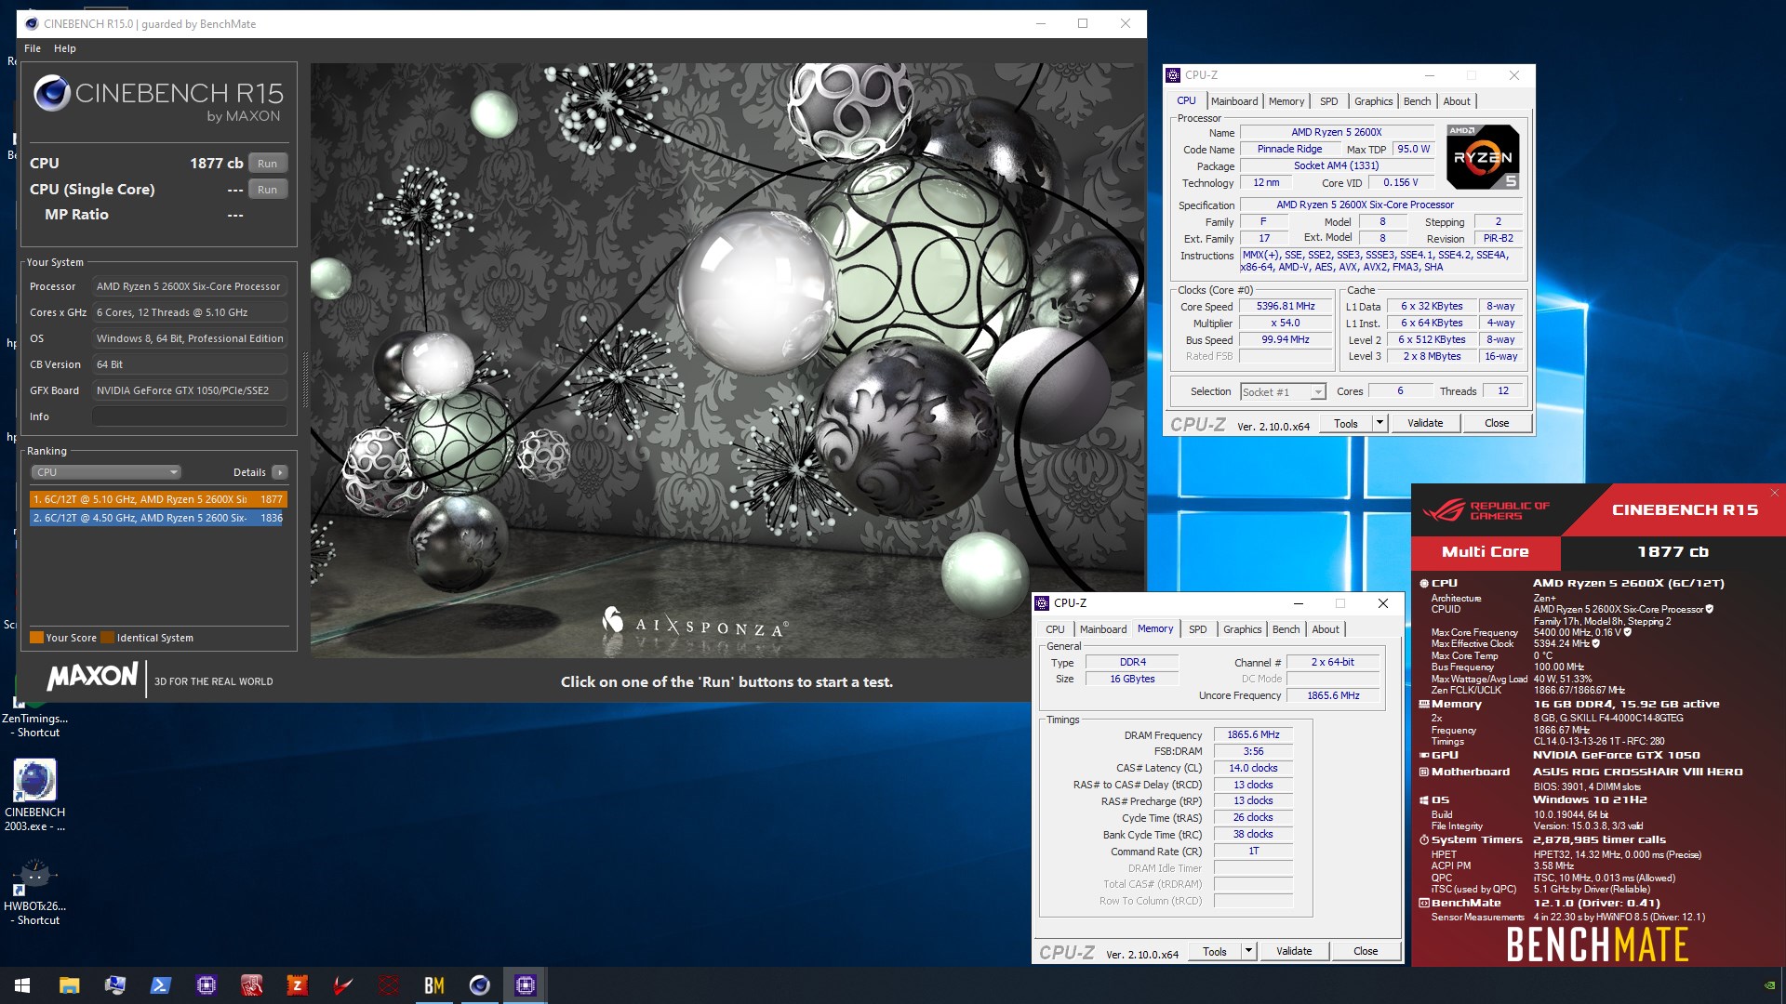Open Bench tab in upper CPU-Z window

tap(1417, 101)
